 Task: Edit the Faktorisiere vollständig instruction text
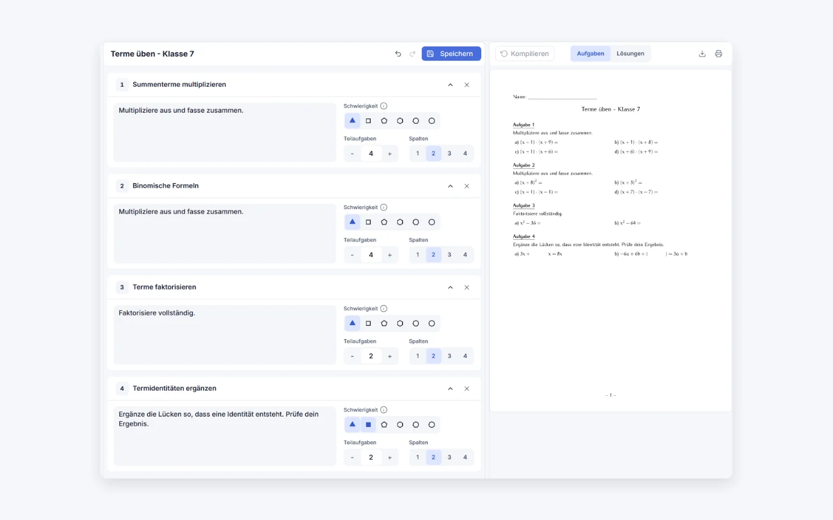(x=225, y=335)
